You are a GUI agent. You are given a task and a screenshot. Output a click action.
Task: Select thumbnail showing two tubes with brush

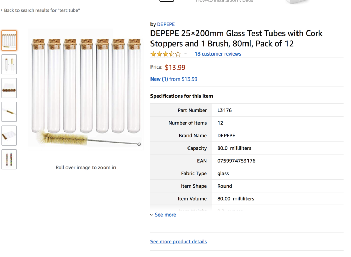[x=9, y=64]
